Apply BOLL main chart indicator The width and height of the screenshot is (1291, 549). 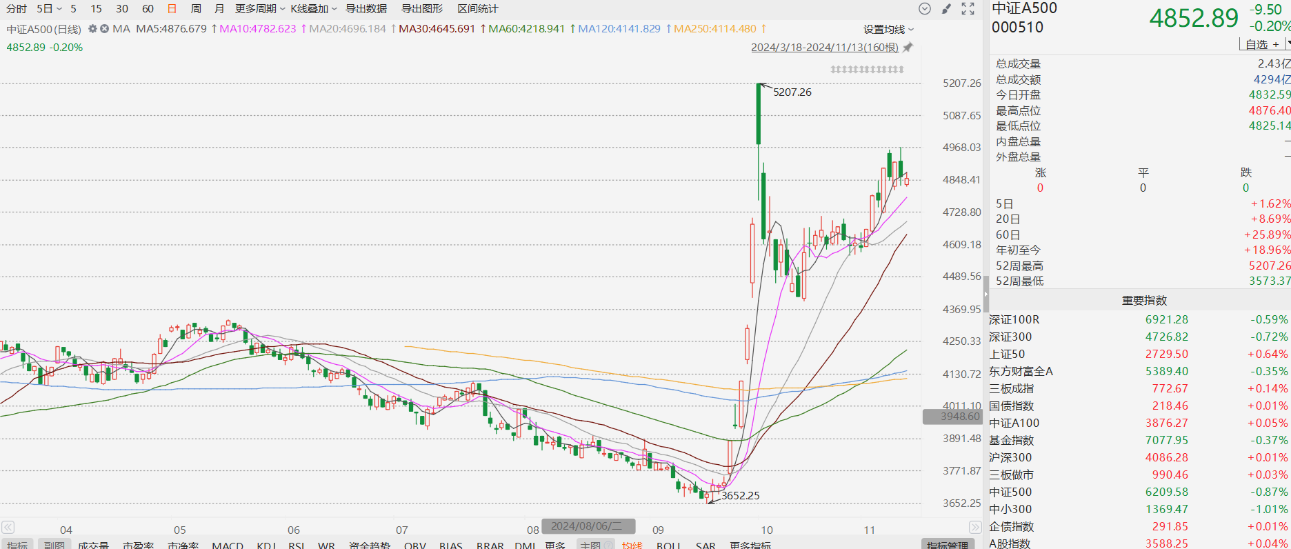[668, 546]
